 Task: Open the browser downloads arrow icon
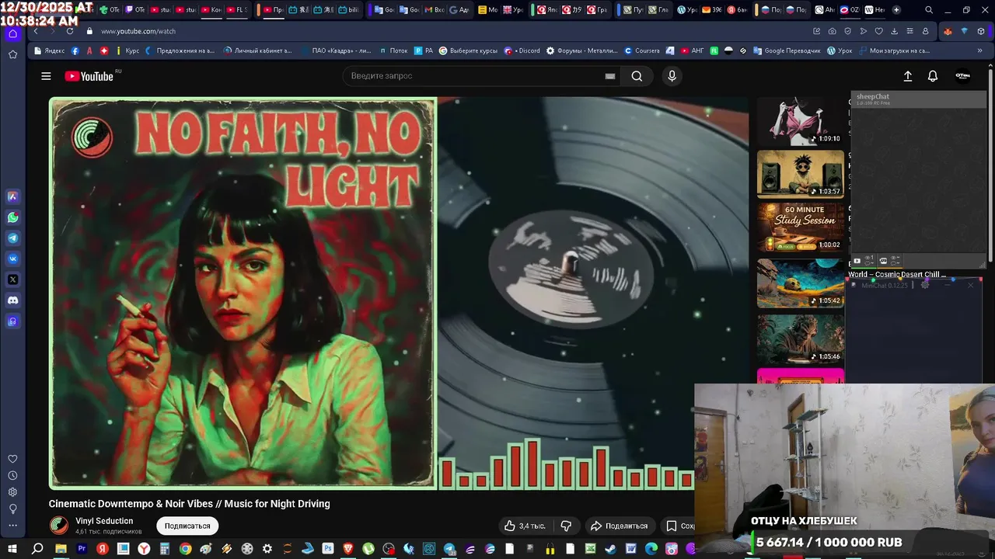pos(895,31)
